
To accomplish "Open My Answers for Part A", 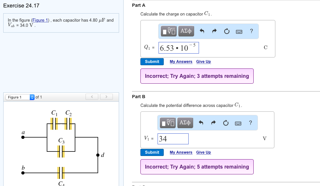I will coord(181,62).
